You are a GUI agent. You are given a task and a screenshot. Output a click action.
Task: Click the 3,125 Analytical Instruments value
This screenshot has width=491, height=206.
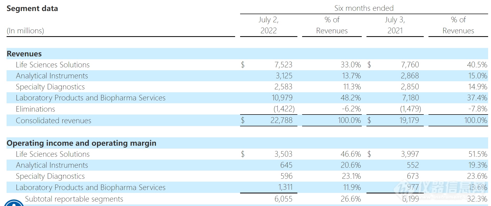pos(284,76)
